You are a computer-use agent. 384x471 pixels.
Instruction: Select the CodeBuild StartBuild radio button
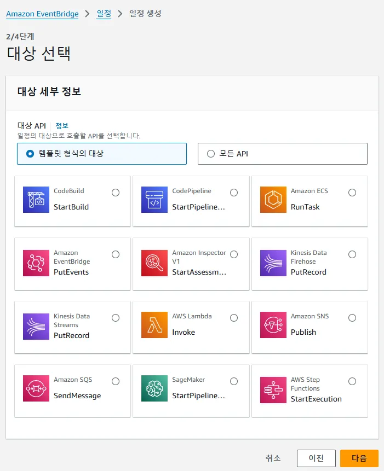pyautogui.click(x=116, y=193)
